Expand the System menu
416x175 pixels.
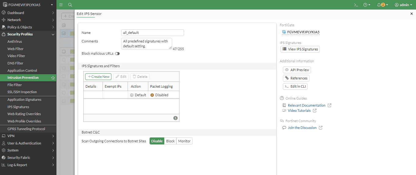[x=28, y=150]
